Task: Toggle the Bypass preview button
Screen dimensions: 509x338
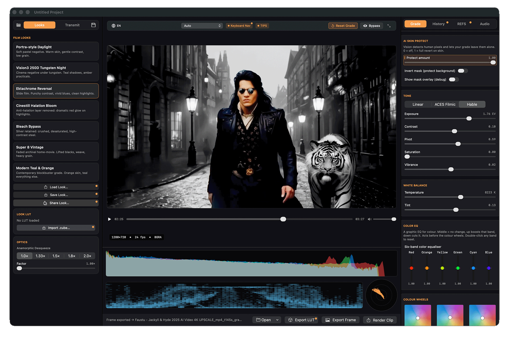Action: [371, 26]
